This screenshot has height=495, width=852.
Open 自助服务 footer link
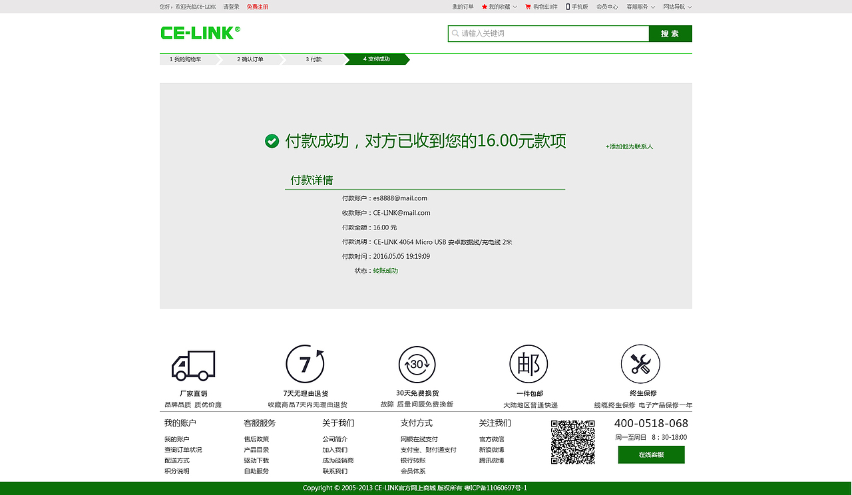pyautogui.click(x=256, y=471)
